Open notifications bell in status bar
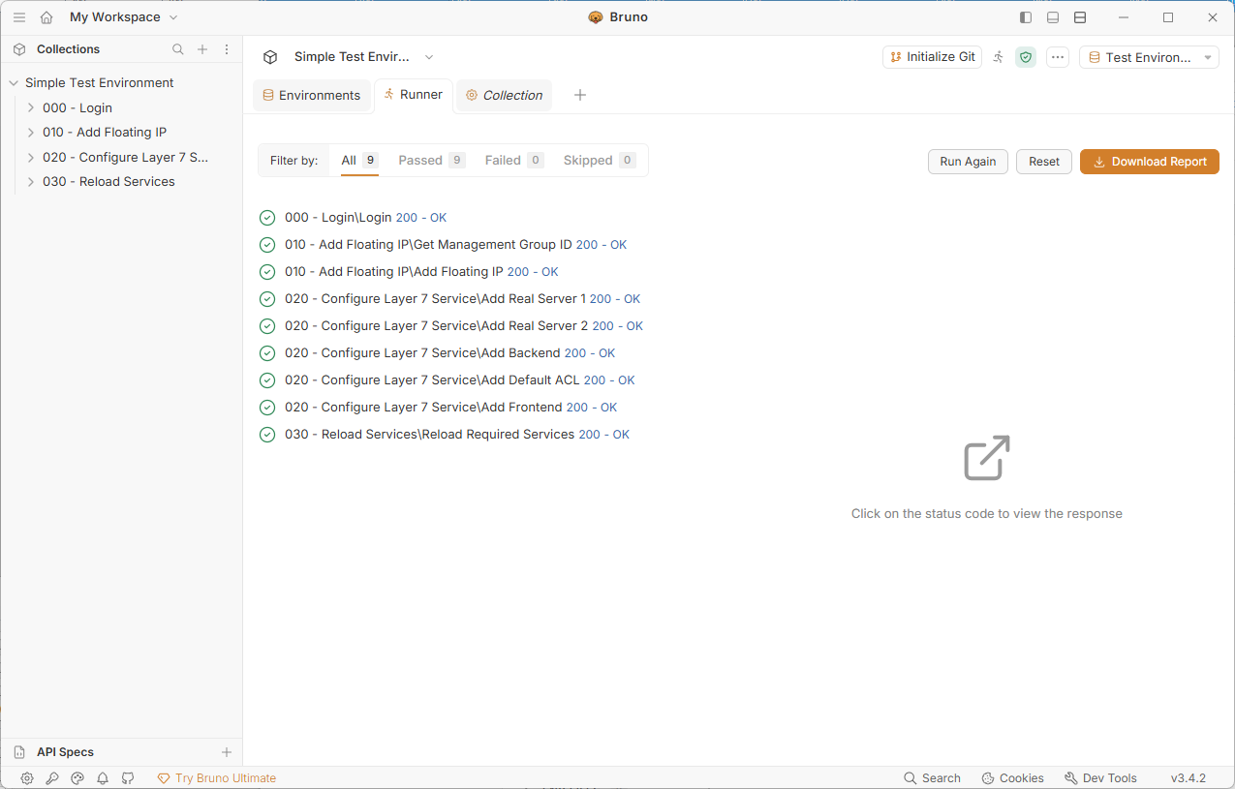The width and height of the screenshot is (1235, 789). click(103, 778)
